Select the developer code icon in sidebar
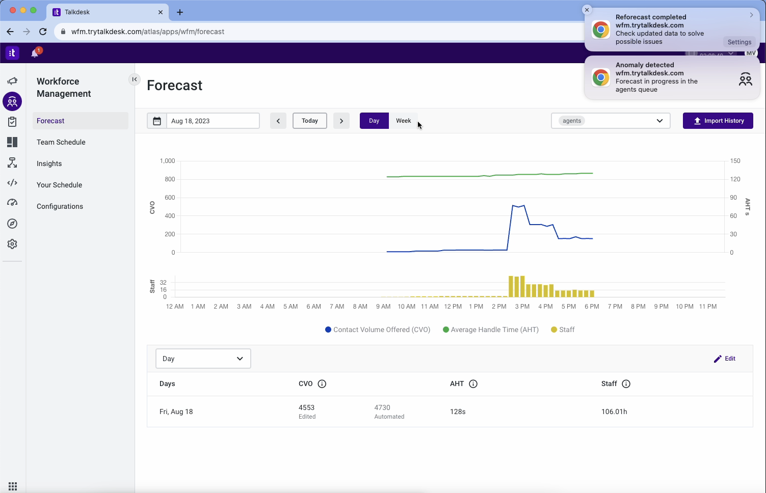This screenshot has width=766, height=493. (x=12, y=182)
